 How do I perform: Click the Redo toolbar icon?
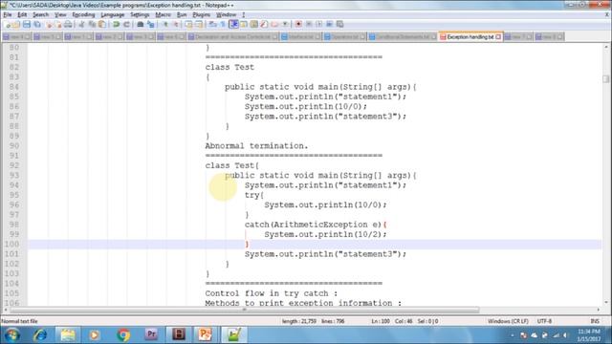[126, 25]
